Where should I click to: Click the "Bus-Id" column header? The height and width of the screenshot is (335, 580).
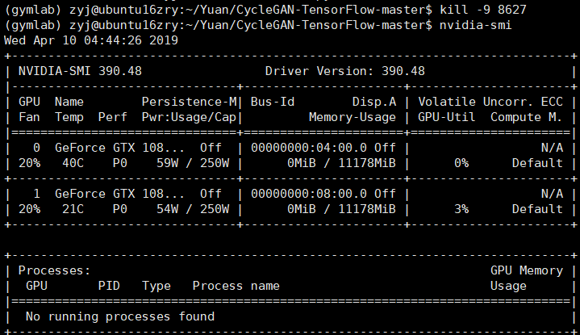pyautogui.click(x=273, y=102)
